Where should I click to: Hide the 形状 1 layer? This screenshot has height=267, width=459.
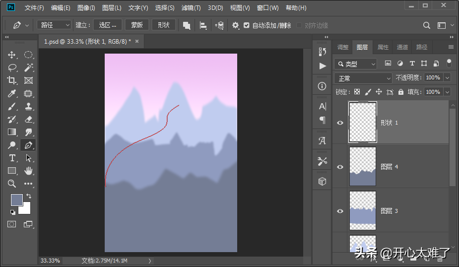point(340,123)
